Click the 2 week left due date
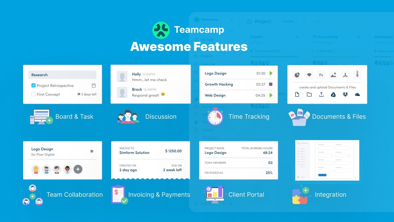 click(x=172, y=170)
